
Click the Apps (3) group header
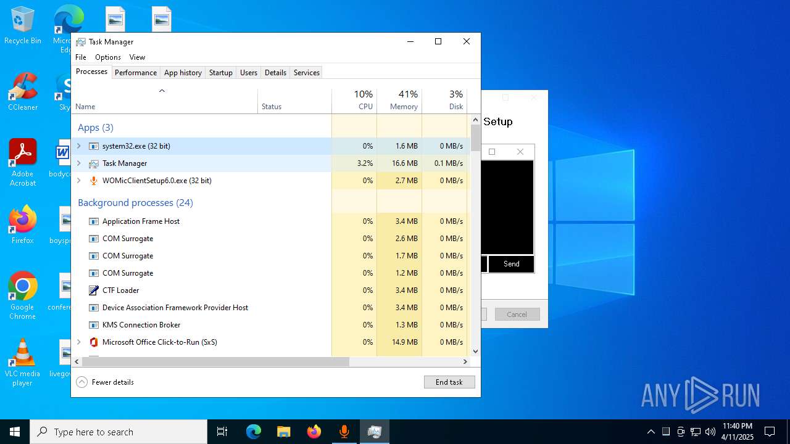(x=96, y=128)
